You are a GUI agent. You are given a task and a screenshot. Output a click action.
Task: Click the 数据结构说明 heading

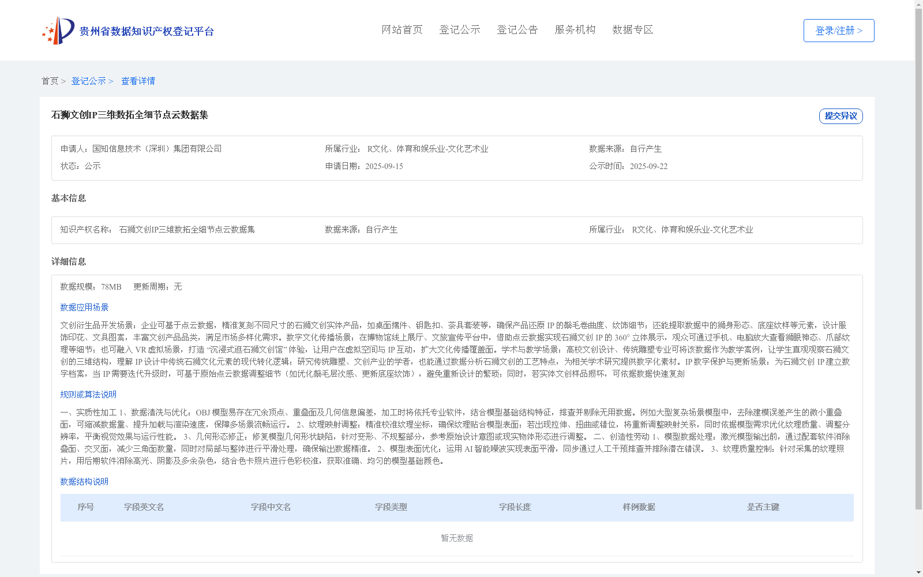coord(84,482)
